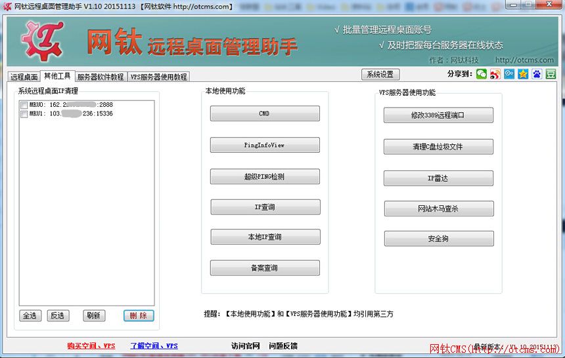
Task: Share to Baidu paw icon
Action: pos(537,74)
